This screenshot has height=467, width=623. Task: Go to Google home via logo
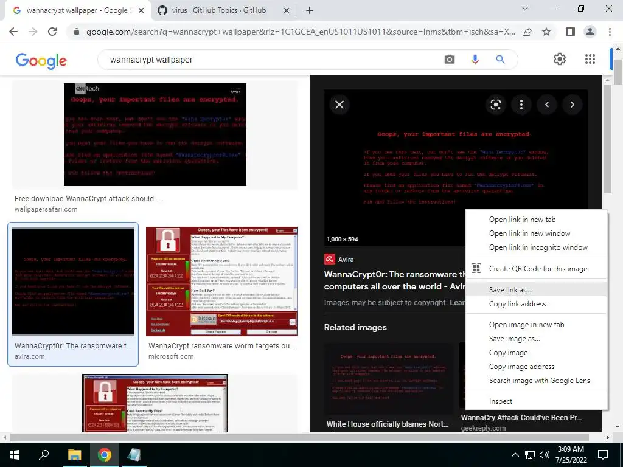tap(41, 60)
